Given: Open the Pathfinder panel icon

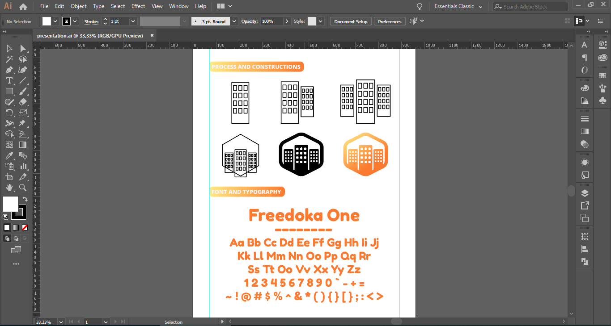Looking at the screenshot, I should (585, 261).
